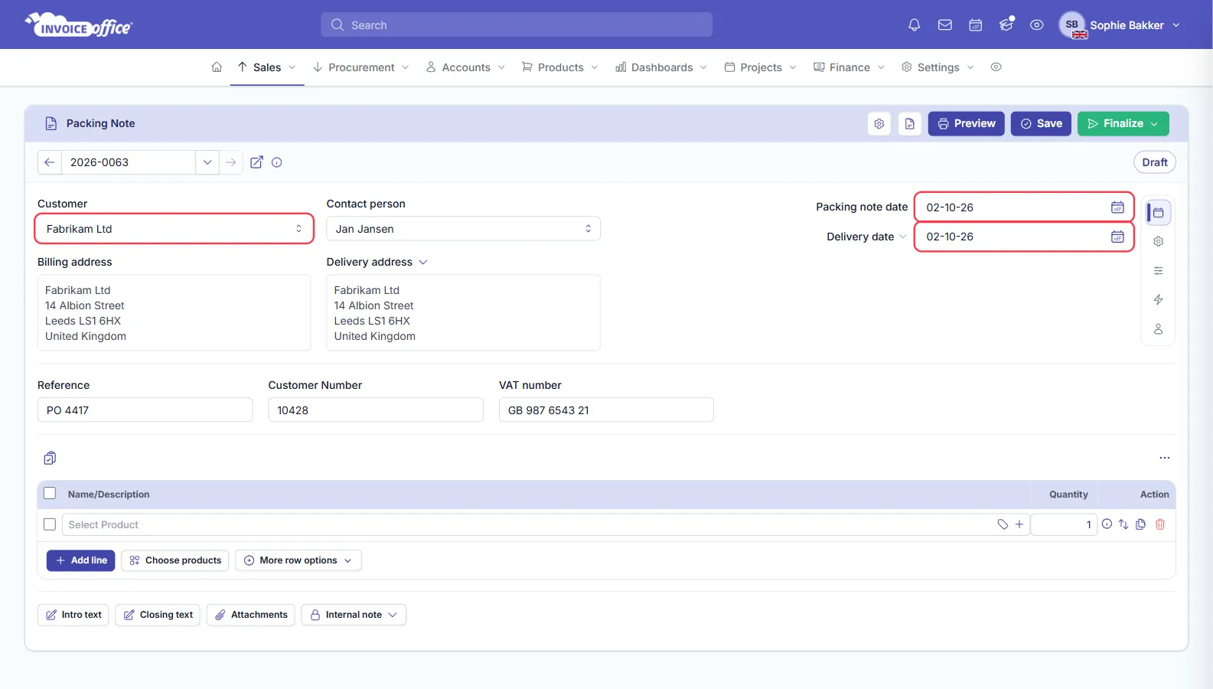Click the document template icon beside Preview
Screen dimensions: 1213x689
click(909, 124)
